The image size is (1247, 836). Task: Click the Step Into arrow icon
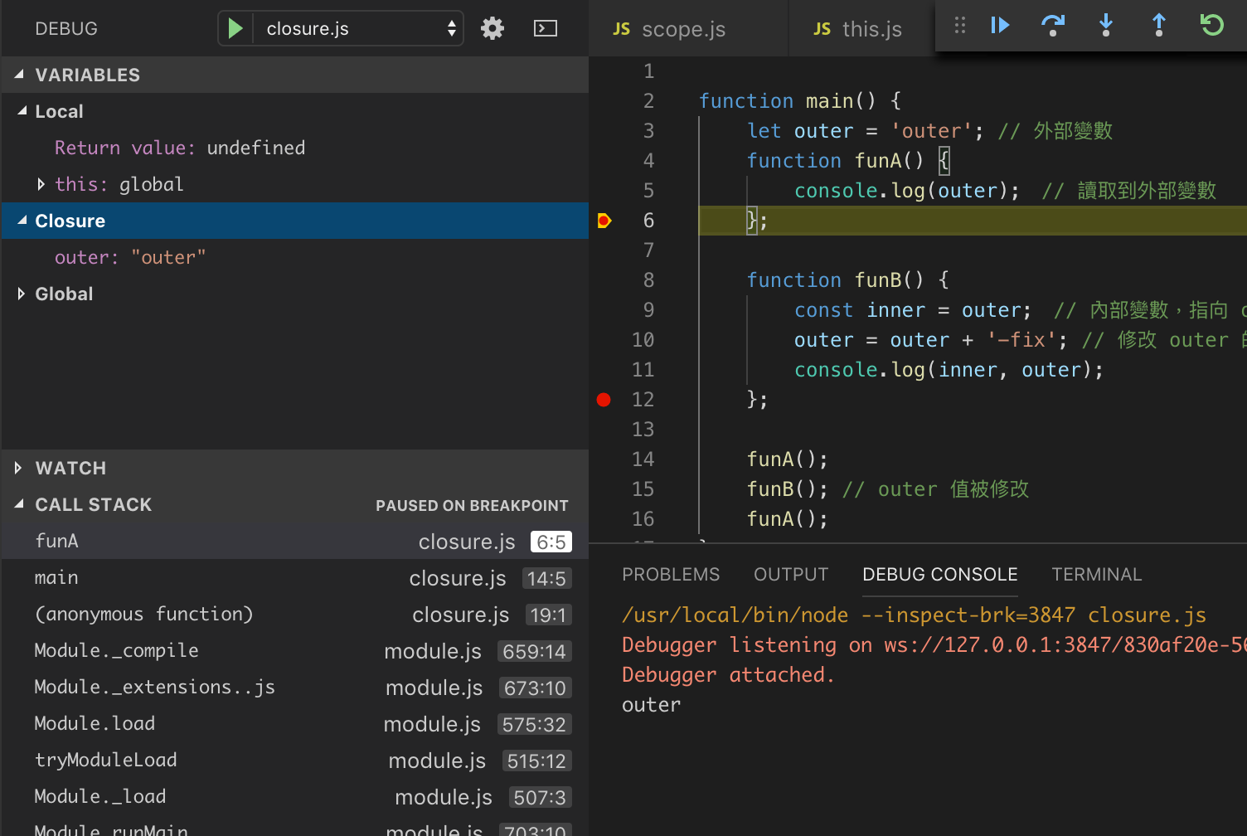click(x=1106, y=26)
